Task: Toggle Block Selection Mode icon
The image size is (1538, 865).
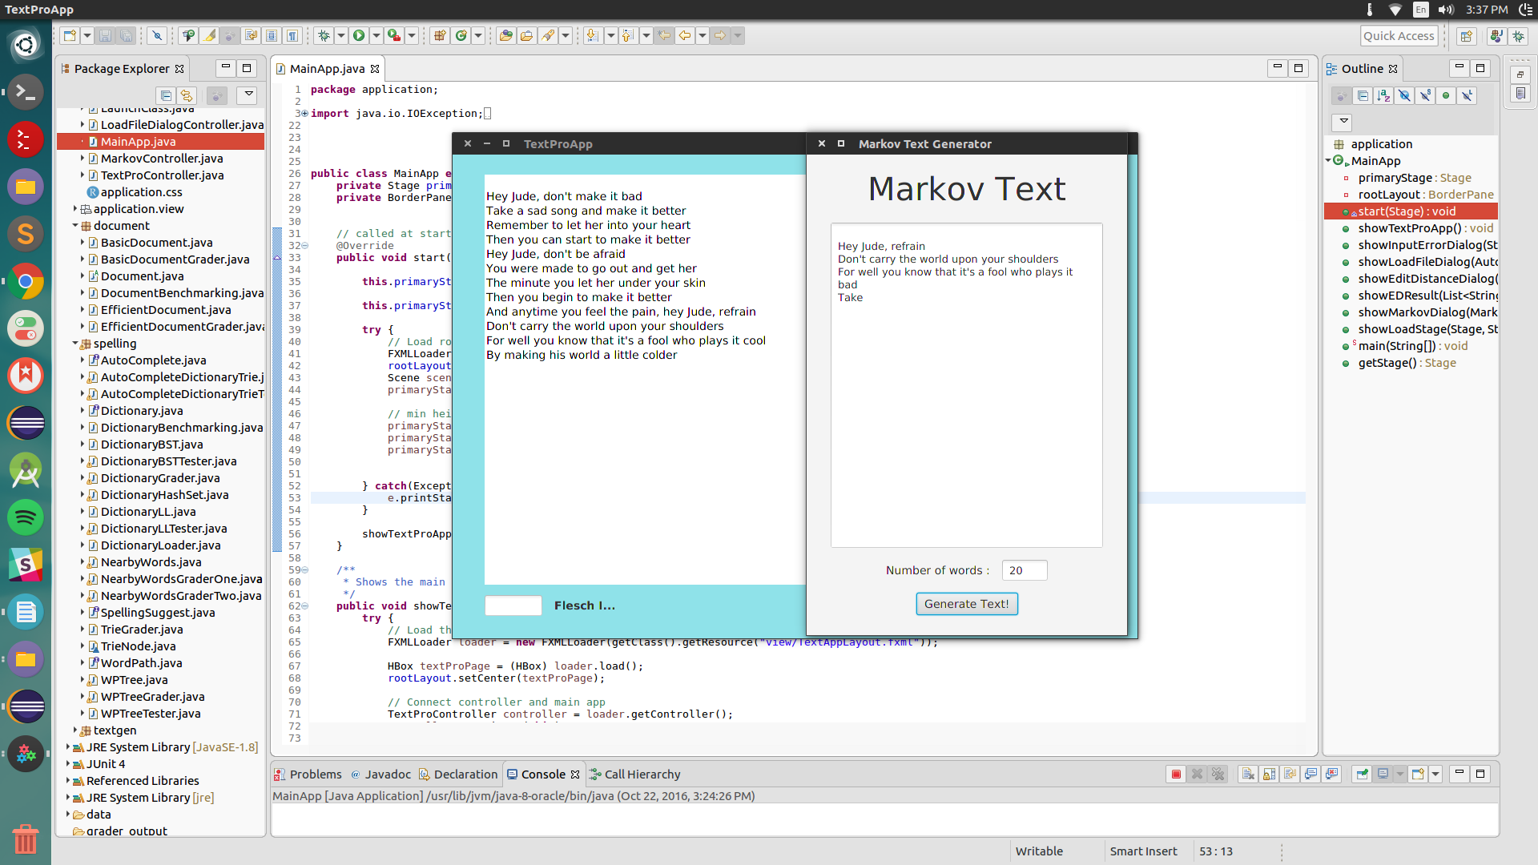Action: 272,35
